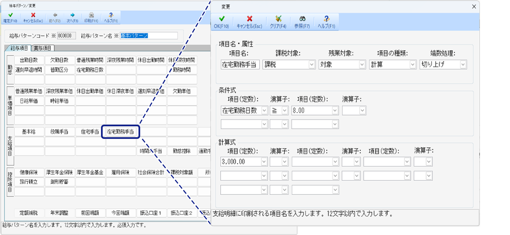Select the 在宅勤務手当 cell in 支給項目
Image resolution: width=510 pixels, height=235 pixels.
[120, 132]
